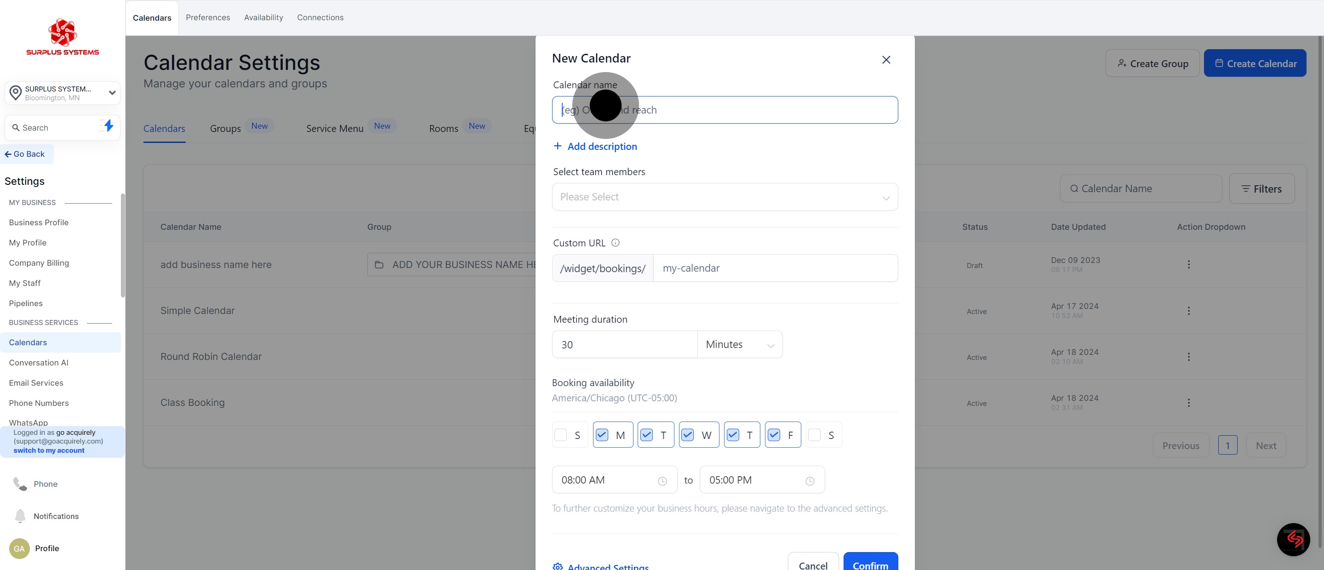Expand the Select team members dropdown
This screenshot has width=1324, height=570.
tap(724, 197)
